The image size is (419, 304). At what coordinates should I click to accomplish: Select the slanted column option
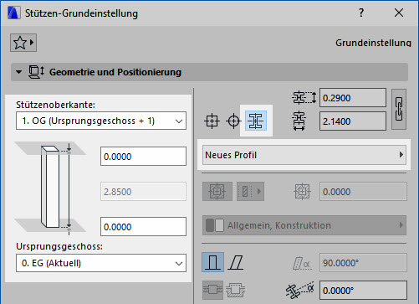(236, 262)
